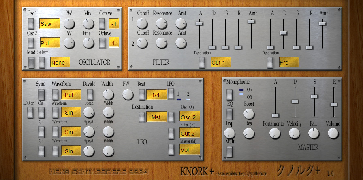363x180 pixels.
Task: Toggle the oscillator Mod switch
Action: (x=31, y=63)
